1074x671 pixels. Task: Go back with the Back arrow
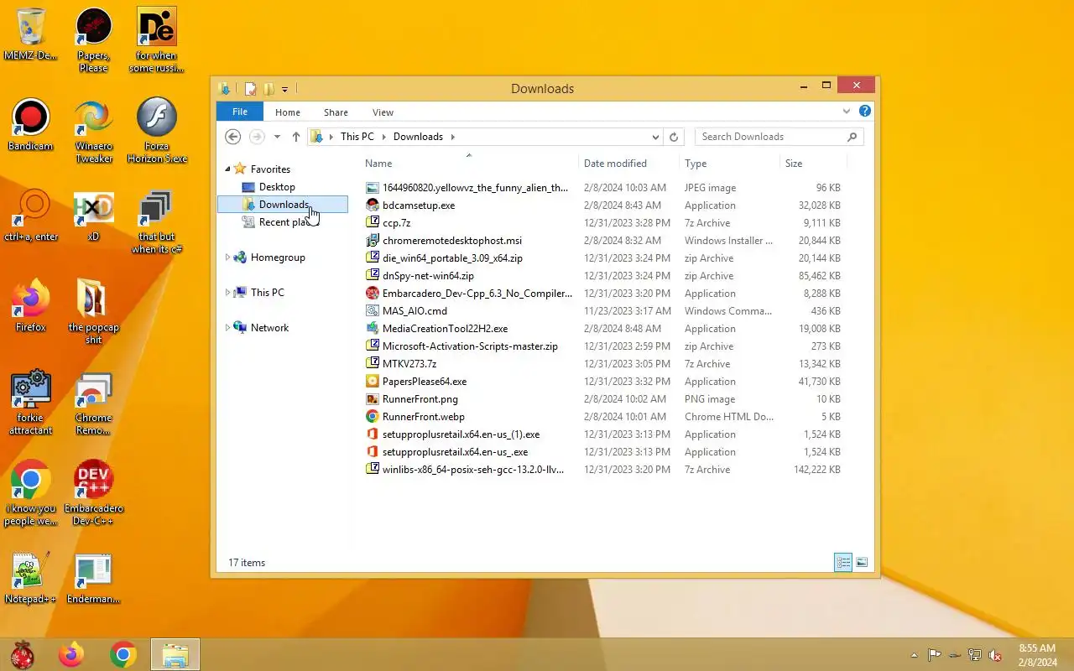(x=233, y=137)
